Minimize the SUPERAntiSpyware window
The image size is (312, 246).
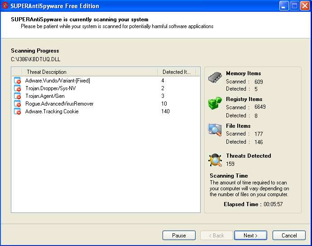[284, 5]
